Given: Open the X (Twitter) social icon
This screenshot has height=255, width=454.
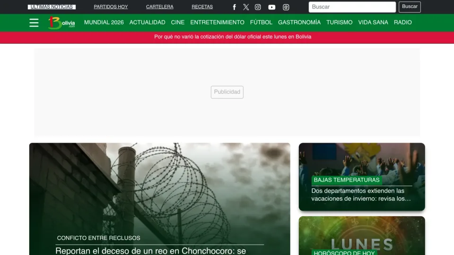Looking at the screenshot, I should pos(246,7).
